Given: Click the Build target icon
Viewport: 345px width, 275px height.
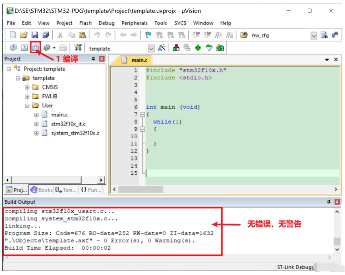Looking at the screenshot, I should [x=24, y=48].
